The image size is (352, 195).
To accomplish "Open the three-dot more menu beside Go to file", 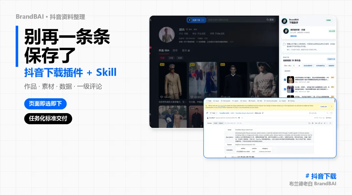I will tap(331, 113).
